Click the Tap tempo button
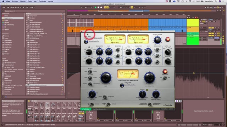 click(8, 7)
